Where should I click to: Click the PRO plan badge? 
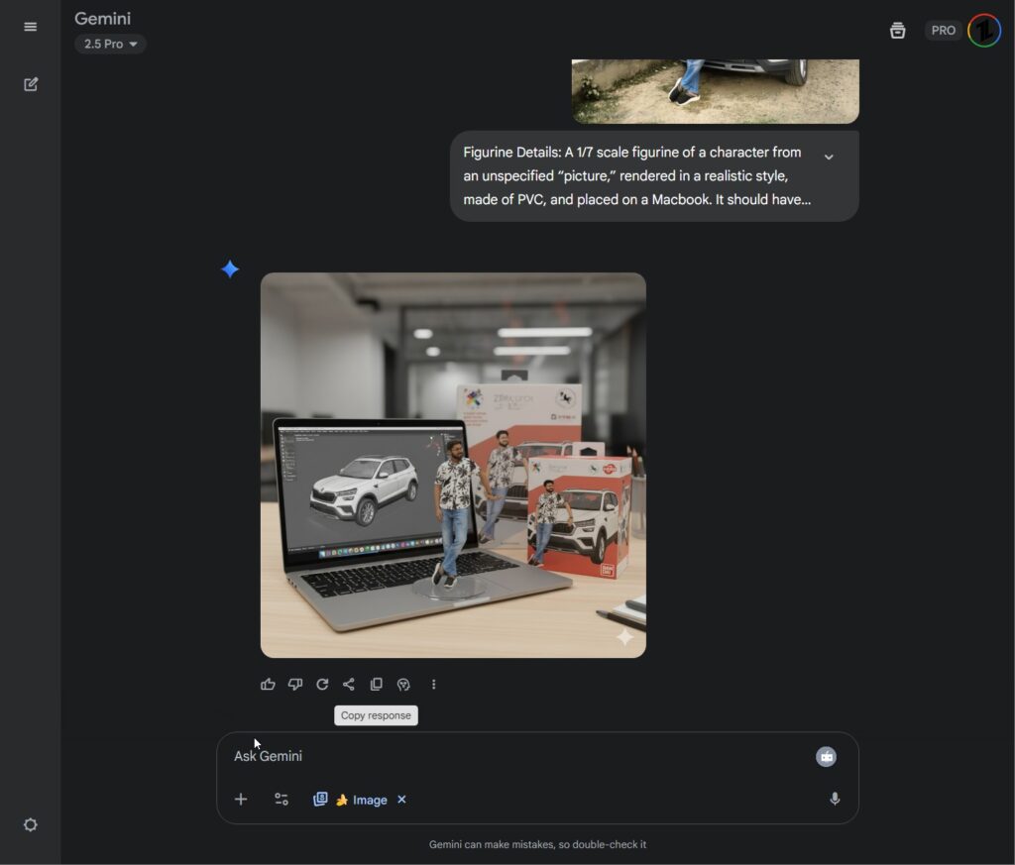[943, 30]
